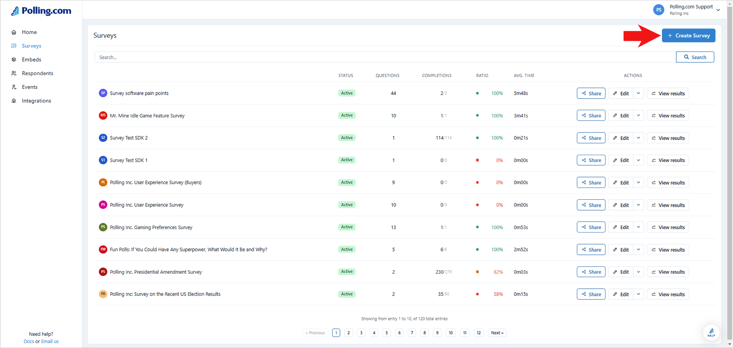
Task: Share Survey Test SDK 1
Action: click(591, 160)
